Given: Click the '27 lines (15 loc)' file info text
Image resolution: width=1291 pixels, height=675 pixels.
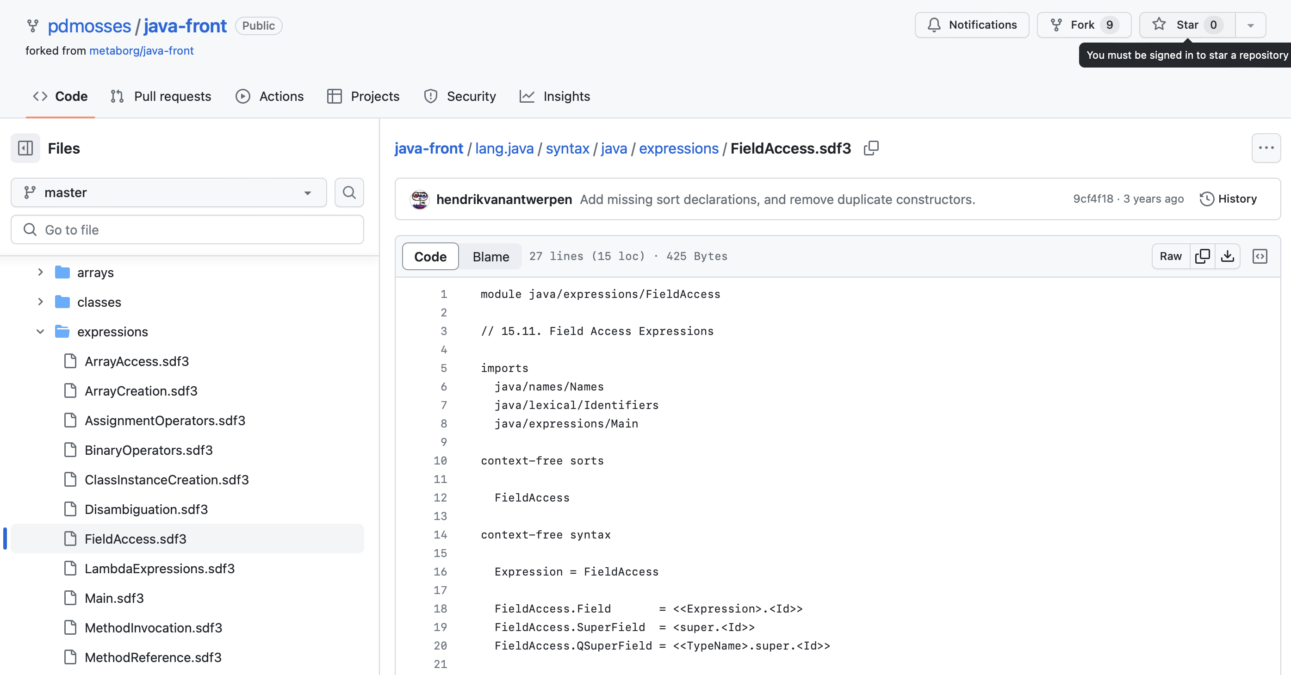Looking at the screenshot, I should click(x=587, y=256).
